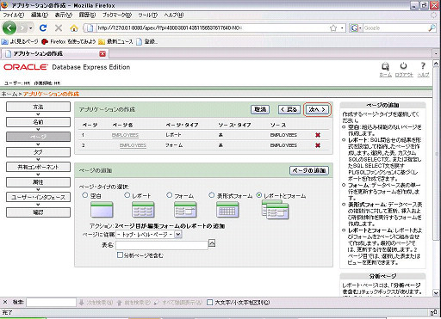The width and height of the screenshot is (441, 319).
Task: Select the report page type radio button
Action: click(x=127, y=195)
